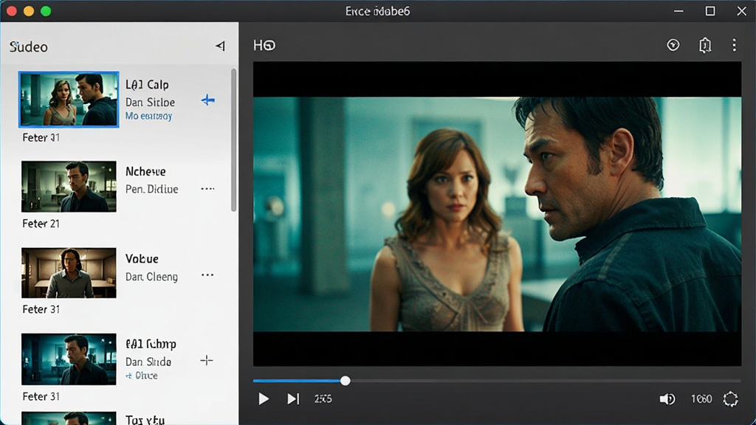Click the yellow minimize traffic-light button
The image size is (756, 425).
[x=29, y=11]
